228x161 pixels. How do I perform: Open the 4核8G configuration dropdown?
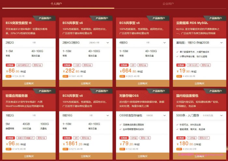164,43
